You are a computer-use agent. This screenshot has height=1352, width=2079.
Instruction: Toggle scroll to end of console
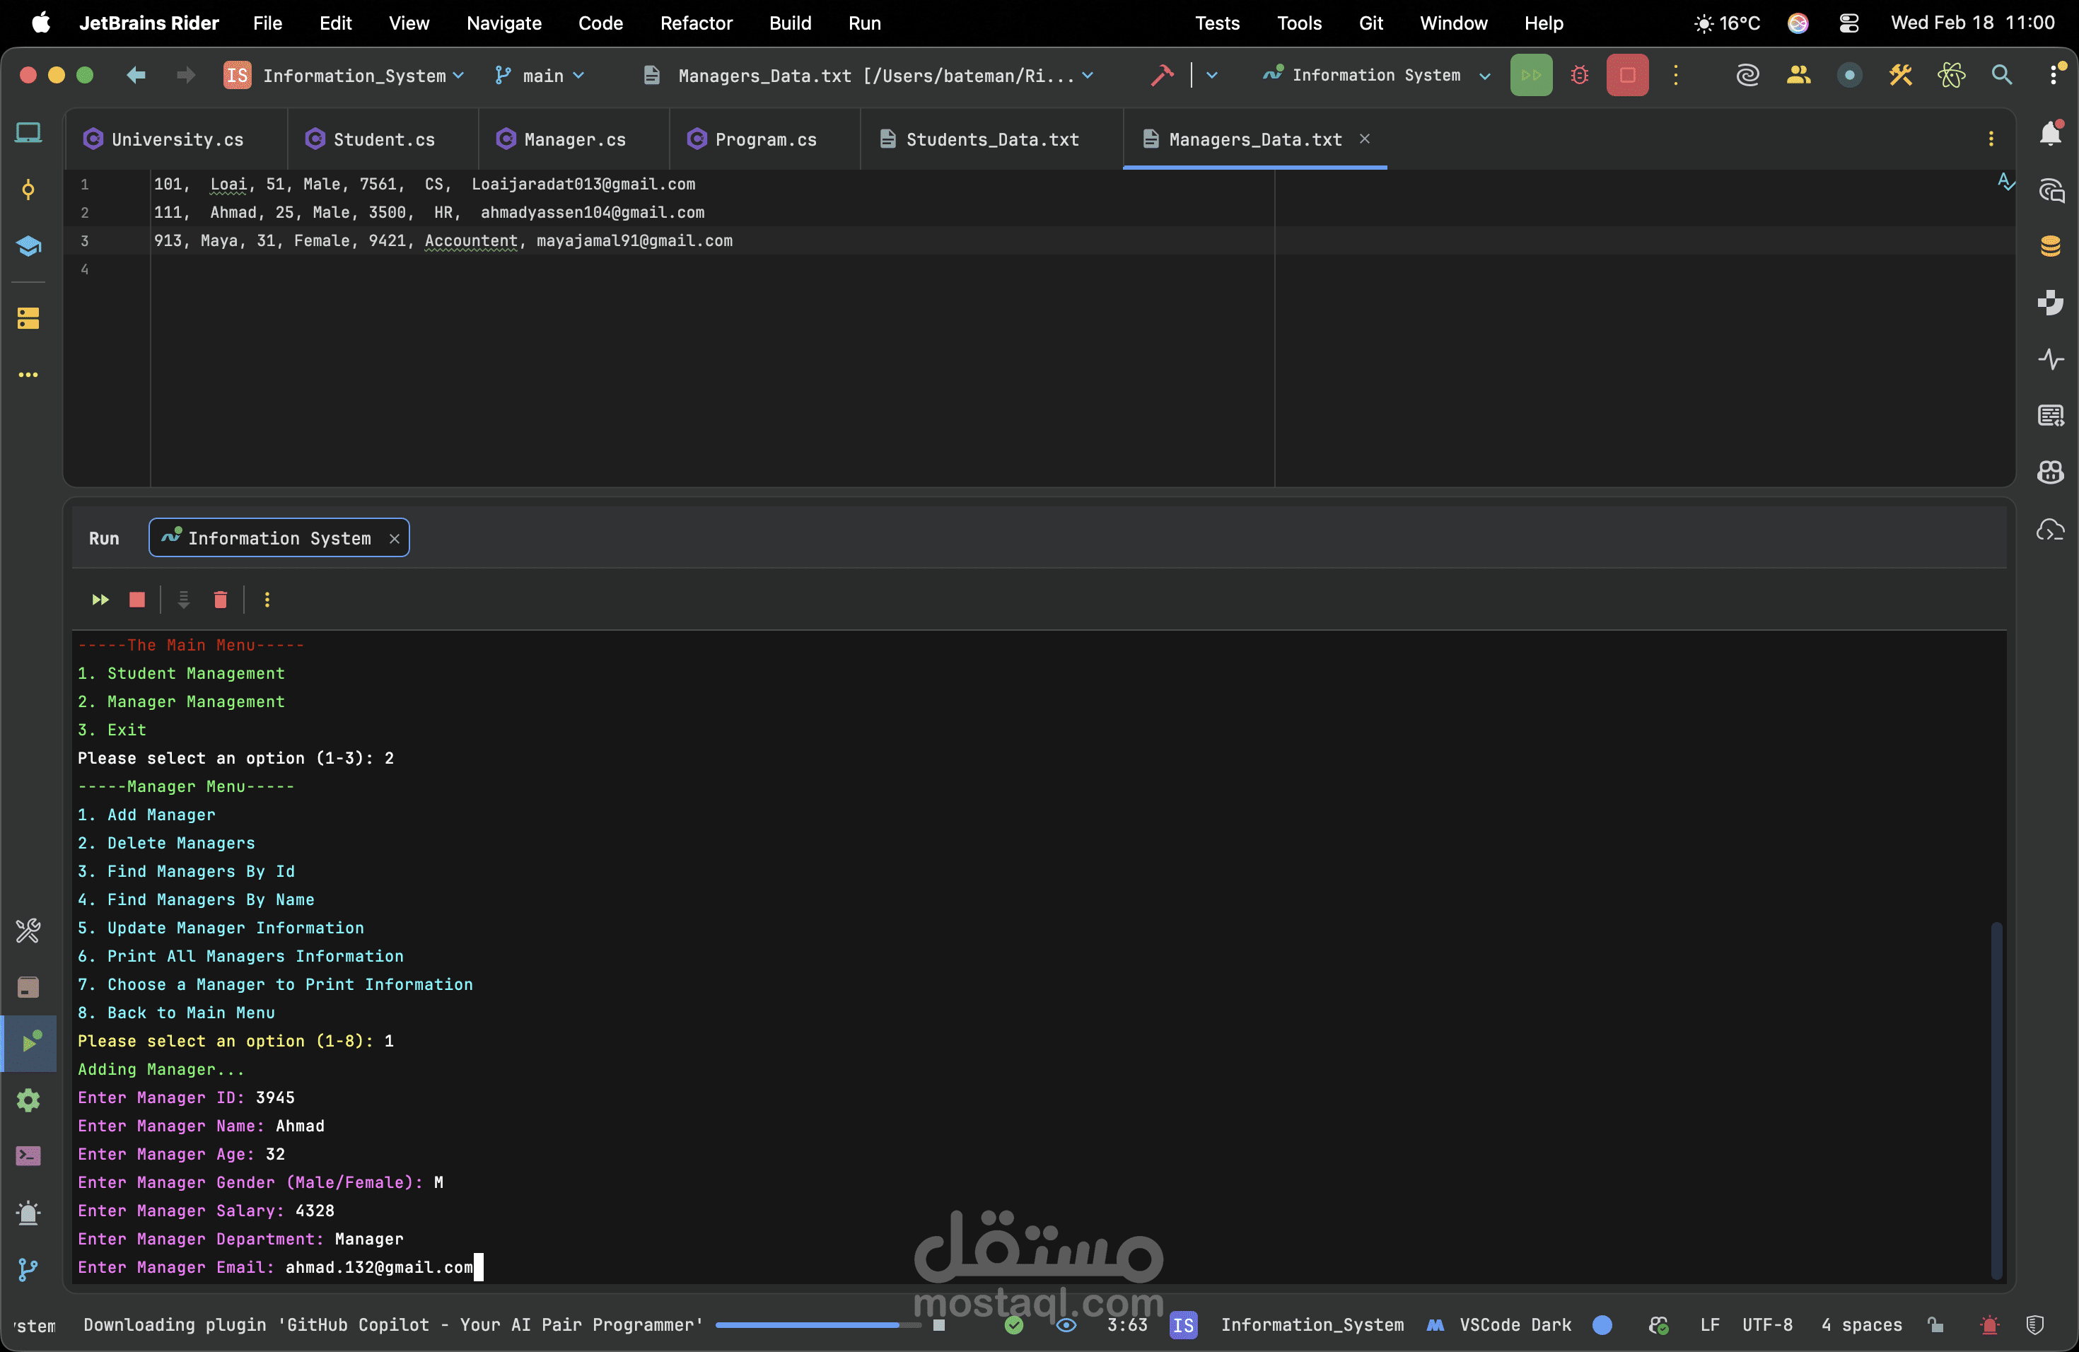pyautogui.click(x=183, y=599)
